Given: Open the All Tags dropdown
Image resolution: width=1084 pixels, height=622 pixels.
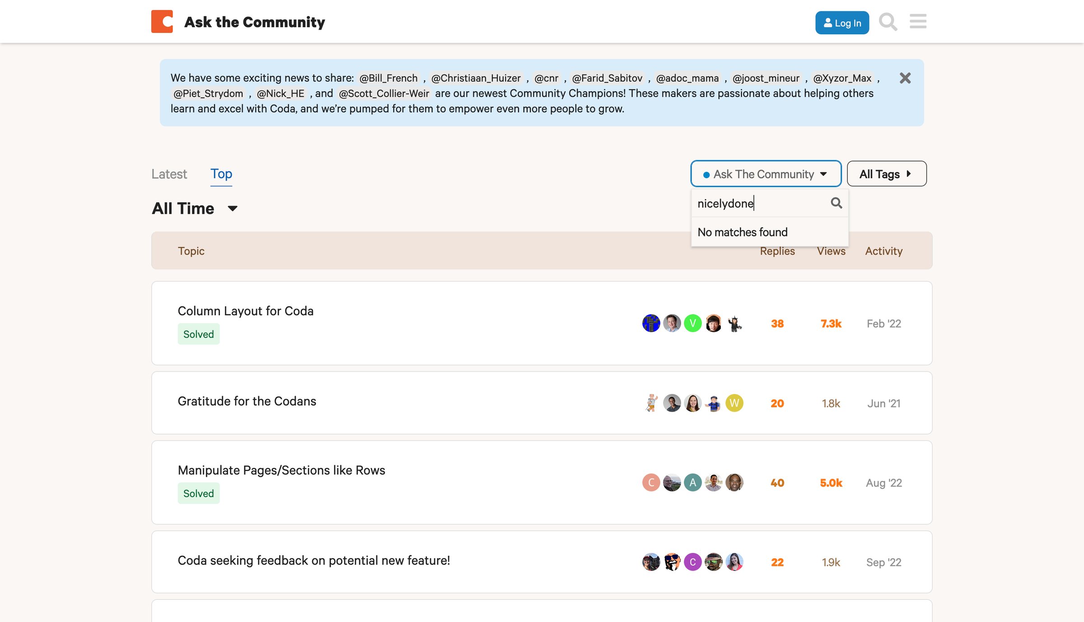Looking at the screenshot, I should 887,174.
